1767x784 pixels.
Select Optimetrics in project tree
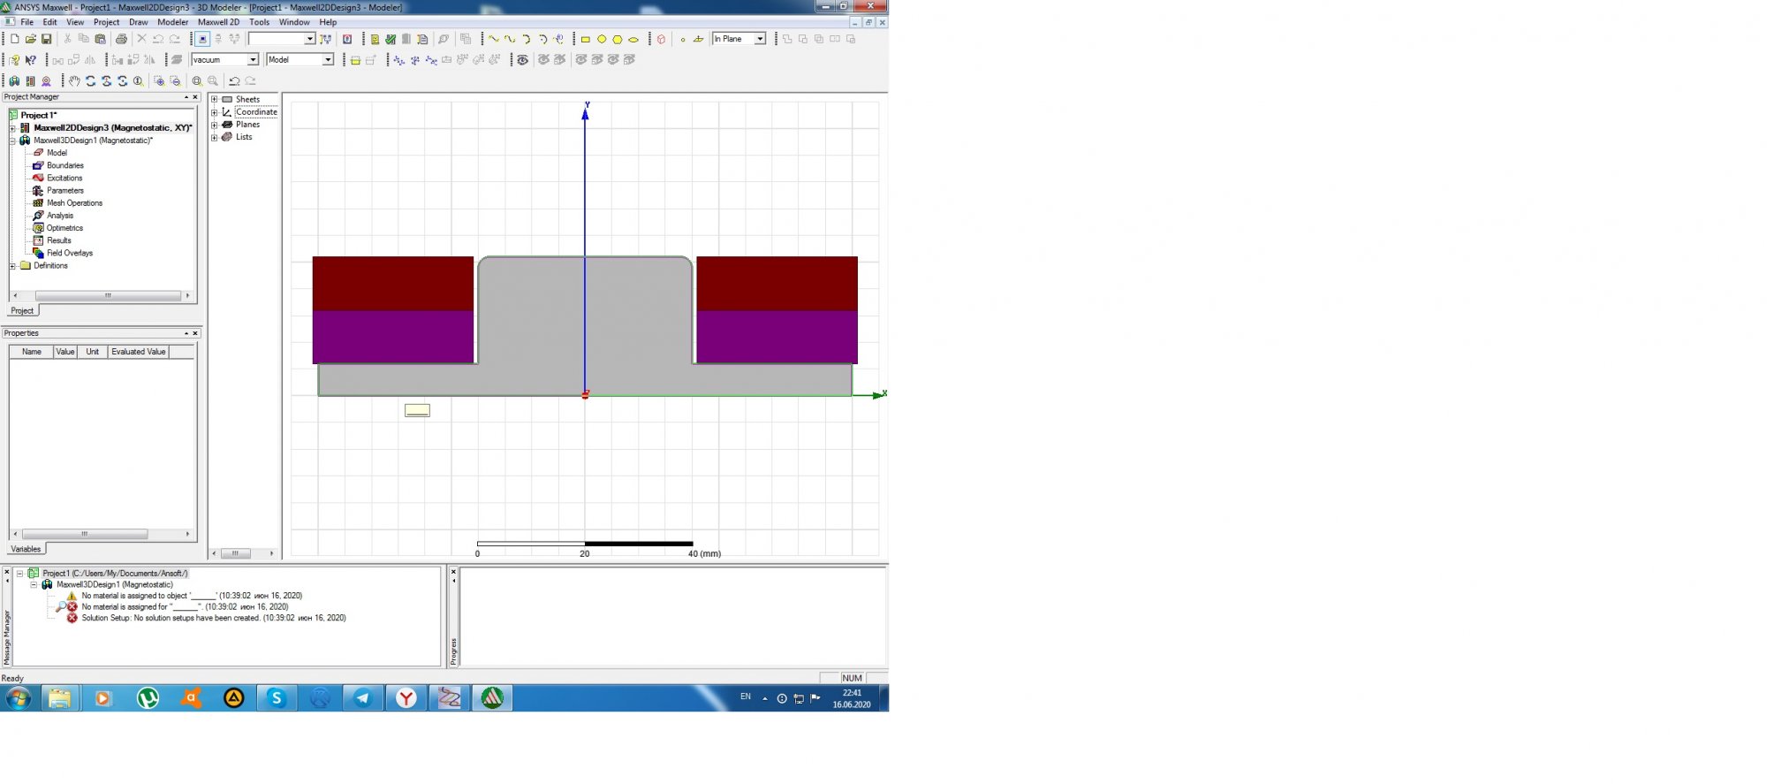tap(64, 228)
